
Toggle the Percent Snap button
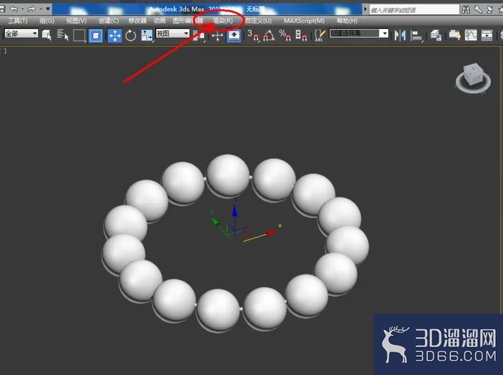285,35
